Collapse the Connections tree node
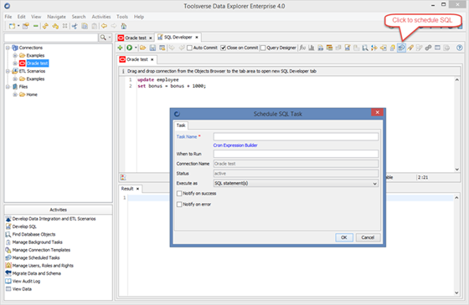Viewport: 469px width, 305px height. (x=8, y=48)
